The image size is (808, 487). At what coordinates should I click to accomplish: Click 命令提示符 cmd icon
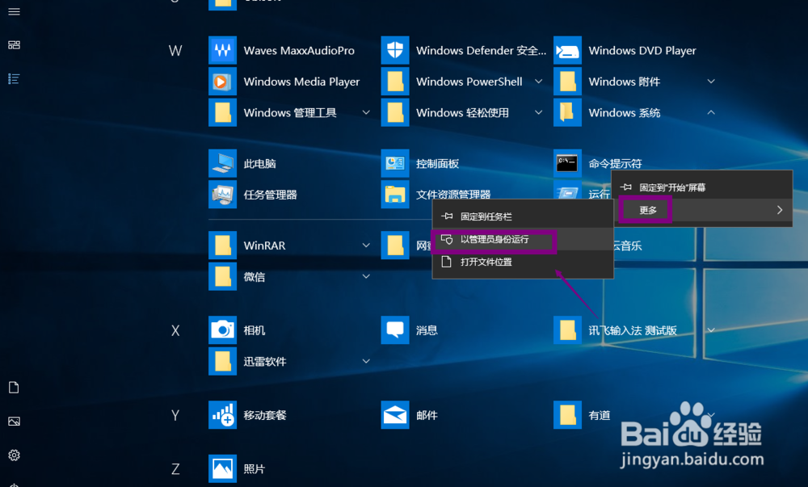click(x=567, y=163)
